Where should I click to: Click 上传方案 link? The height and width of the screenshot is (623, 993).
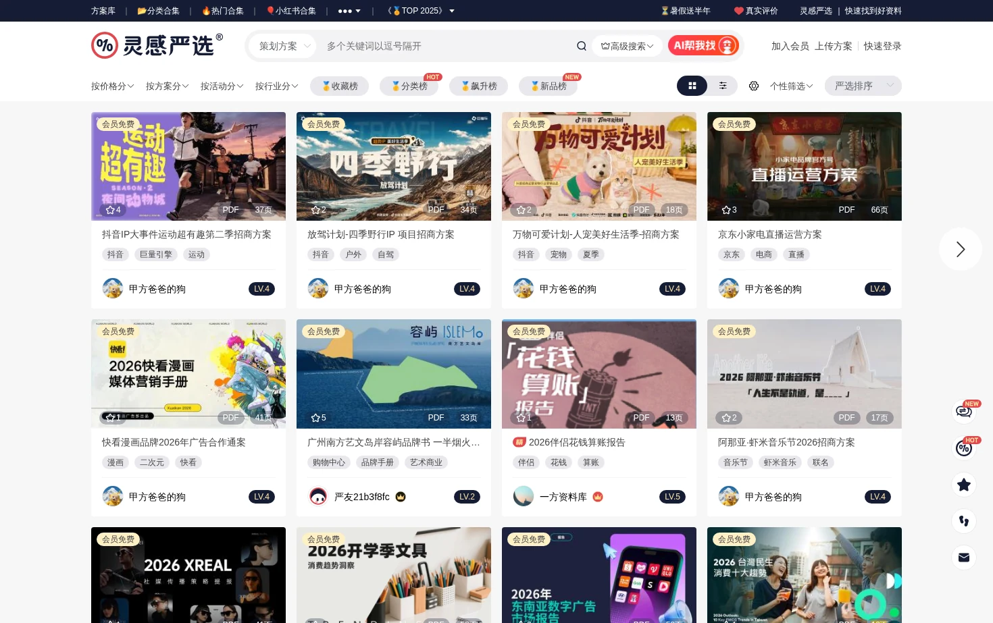tap(834, 46)
